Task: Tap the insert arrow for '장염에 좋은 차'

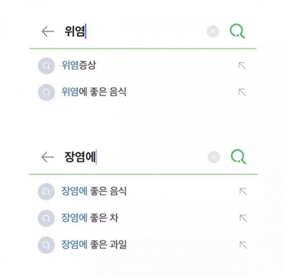Action: click(243, 218)
